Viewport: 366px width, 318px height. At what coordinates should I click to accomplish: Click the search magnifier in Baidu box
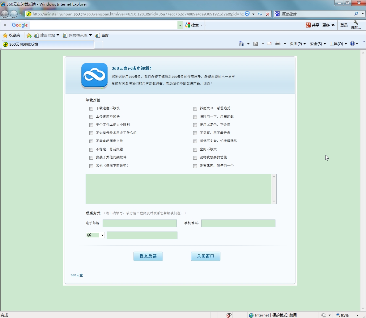(x=356, y=14)
